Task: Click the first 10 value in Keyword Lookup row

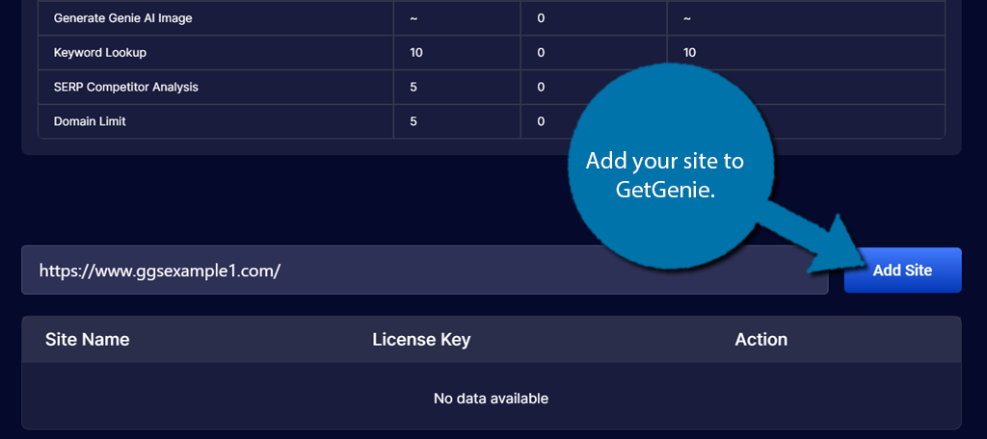Action: click(416, 53)
